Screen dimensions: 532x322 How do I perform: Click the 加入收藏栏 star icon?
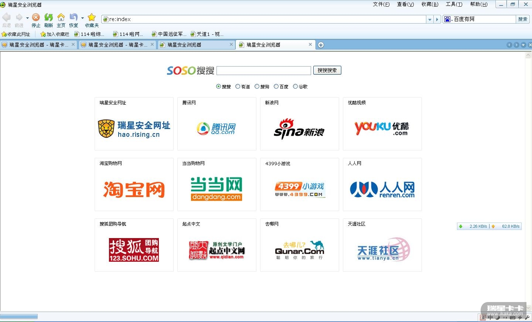coord(43,34)
